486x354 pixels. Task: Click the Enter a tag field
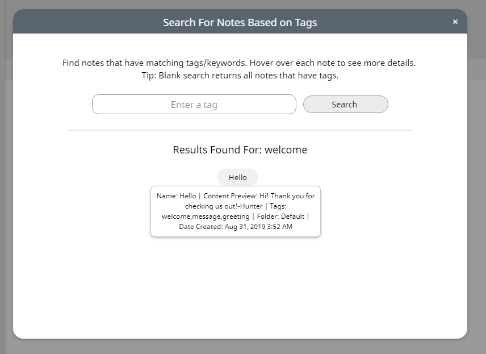click(x=194, y=104)
